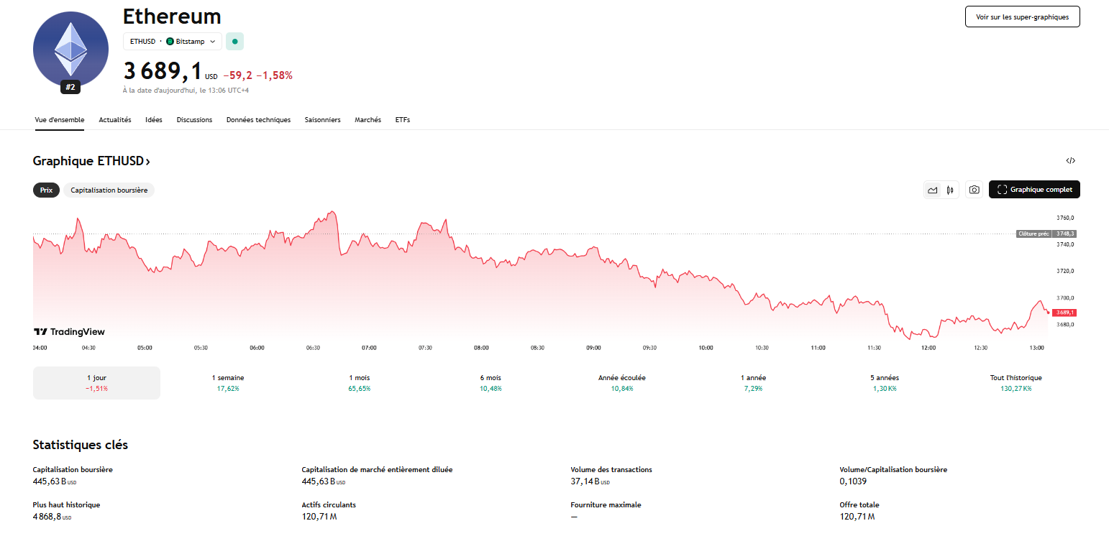Open the Saisonniers tab
This screenshot has width=1109, height=549.
(x=322, y=120)
